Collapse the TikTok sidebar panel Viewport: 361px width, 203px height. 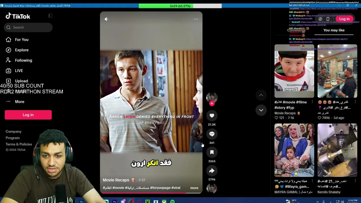50,16
